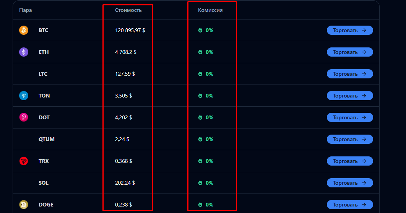This screenshot has width=406, height=213.
Task: Click the Пара column header
Action: 25,10
